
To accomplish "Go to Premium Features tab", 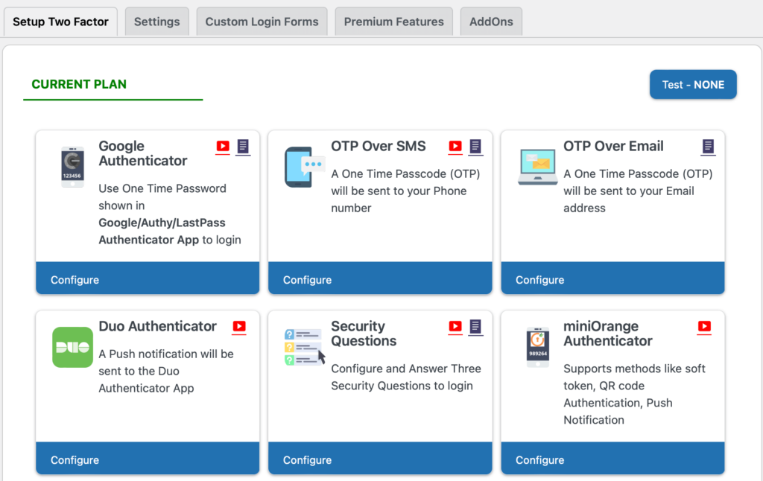I will tap(393, 22).
